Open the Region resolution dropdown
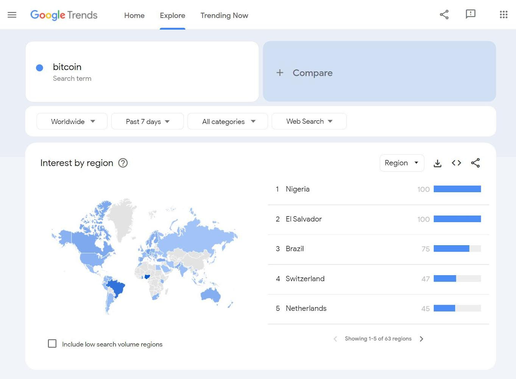 click(402, 163)
